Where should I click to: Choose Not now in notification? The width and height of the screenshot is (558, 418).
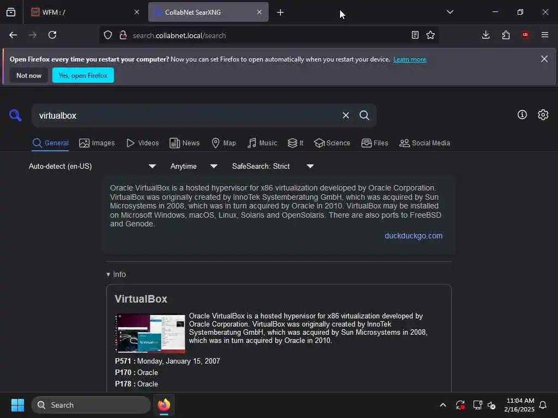pos(29,75)
